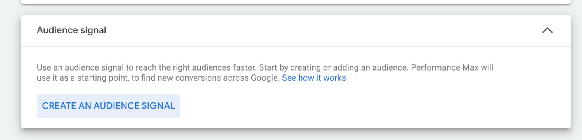Select the 'Audience signal' heading text
This screenshot has height=140, width=582.
tap(71, 30)
